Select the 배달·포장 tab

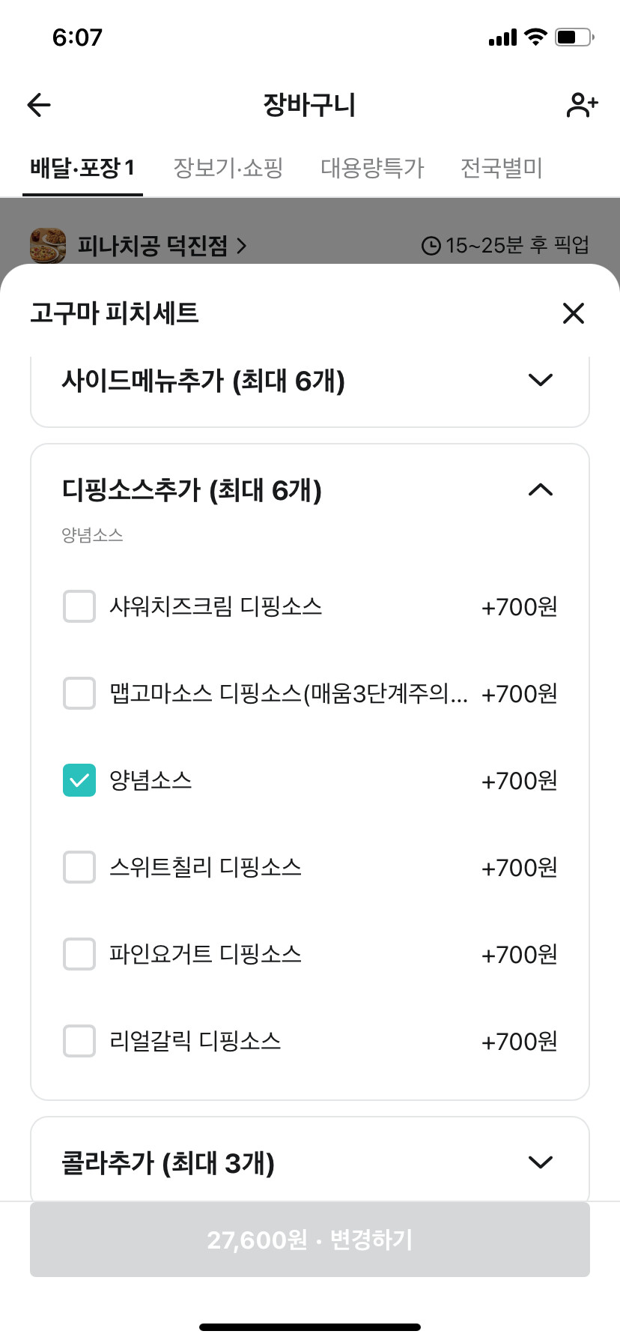click(82, 168)
